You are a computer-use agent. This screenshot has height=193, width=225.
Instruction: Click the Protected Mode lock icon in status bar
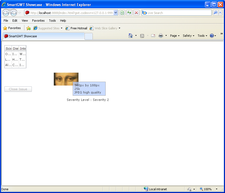coord(189,189)
